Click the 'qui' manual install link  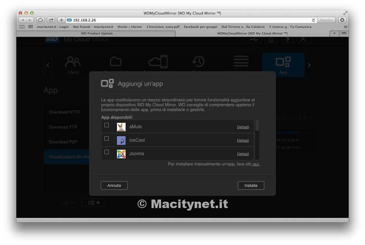pos(256,164)
